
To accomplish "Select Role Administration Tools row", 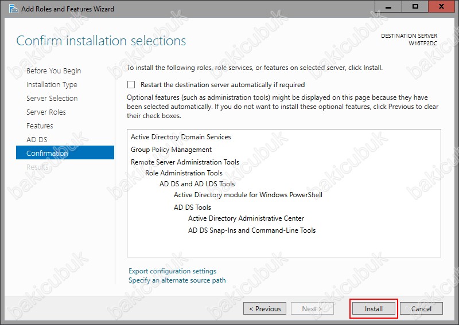I will click(x=184, y=173).
